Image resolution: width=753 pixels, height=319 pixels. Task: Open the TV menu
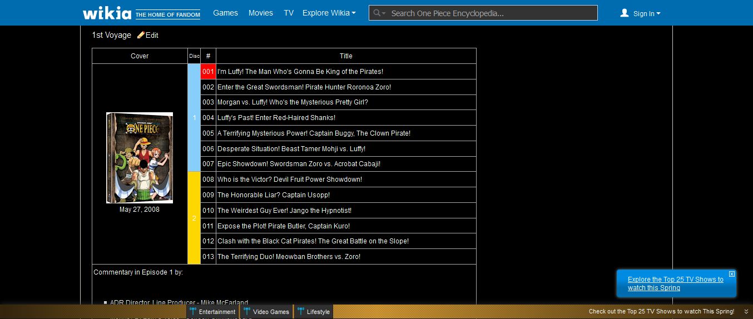[x=289, y=13]
